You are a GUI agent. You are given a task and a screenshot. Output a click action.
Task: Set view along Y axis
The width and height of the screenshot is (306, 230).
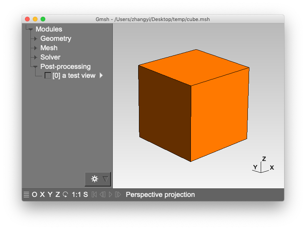tap(50, 195)
